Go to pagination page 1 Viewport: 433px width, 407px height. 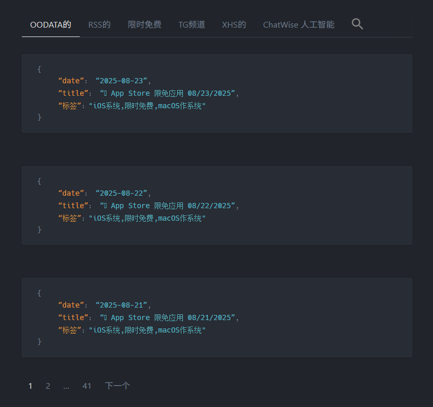pyautogui.click(x=30, y=386)
